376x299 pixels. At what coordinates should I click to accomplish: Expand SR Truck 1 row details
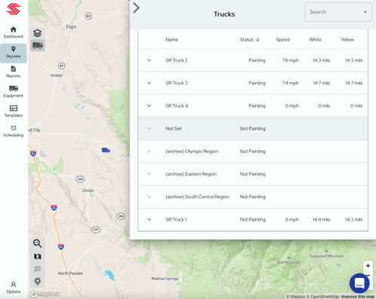(x=149, y=219)
